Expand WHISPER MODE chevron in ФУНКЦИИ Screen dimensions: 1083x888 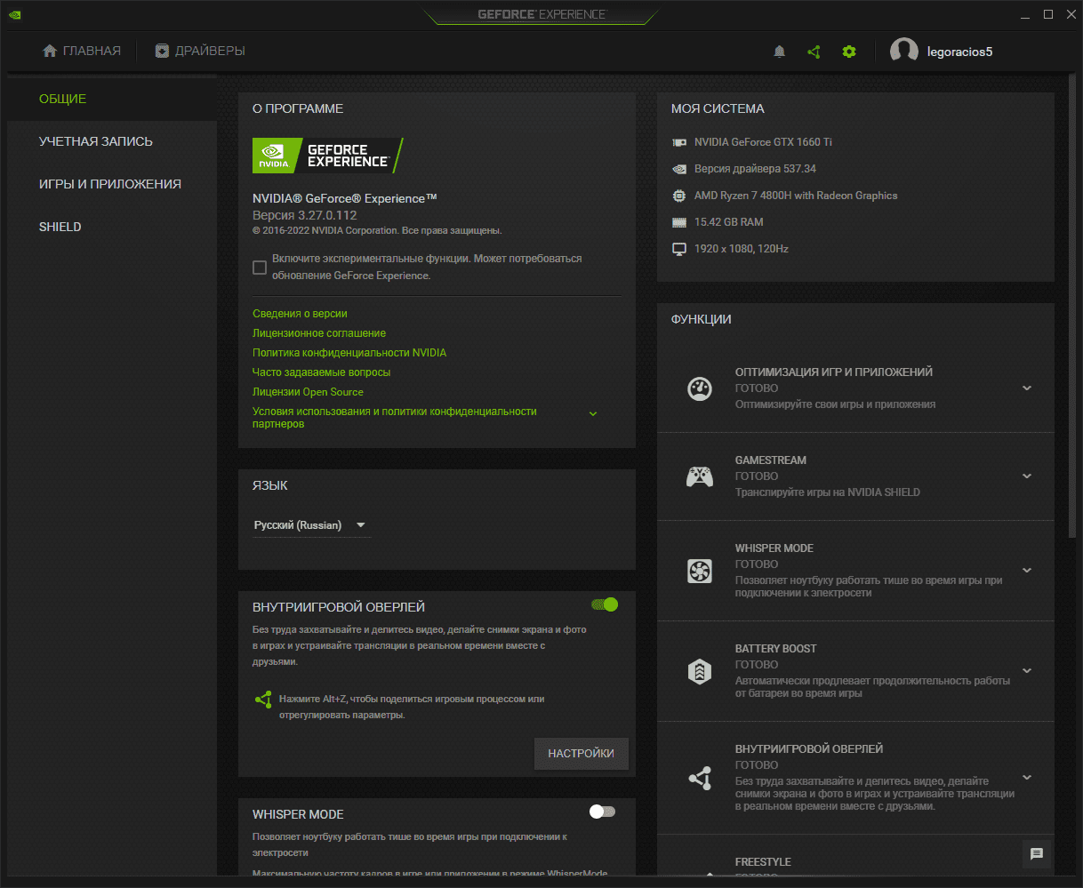[x=1027, y=571]
